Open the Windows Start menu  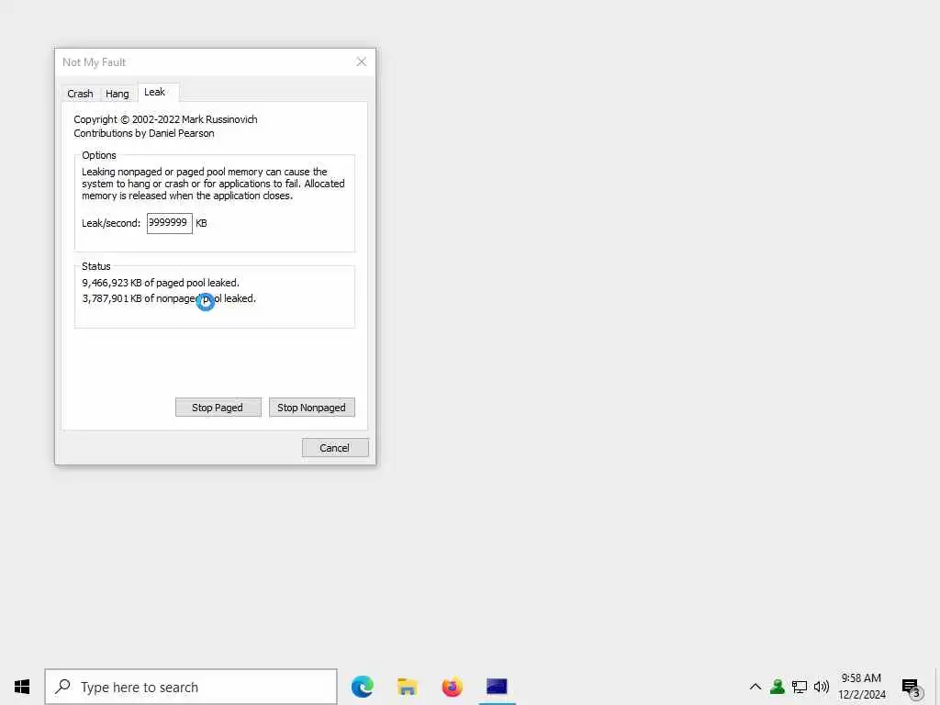click(x=22, y=687)
